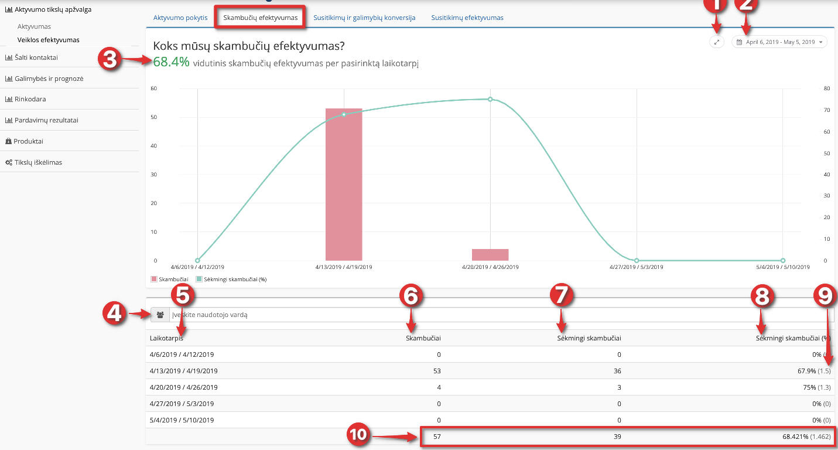Open the Aktyvumas sidebar link
The image size is (838, 450).
[x=34, y=26]
